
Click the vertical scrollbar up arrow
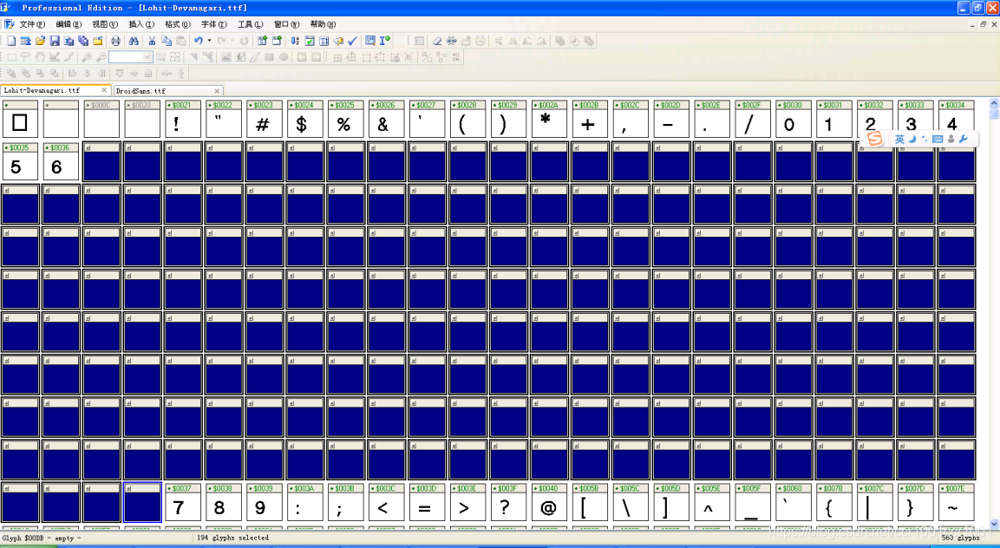coord(994,102)
